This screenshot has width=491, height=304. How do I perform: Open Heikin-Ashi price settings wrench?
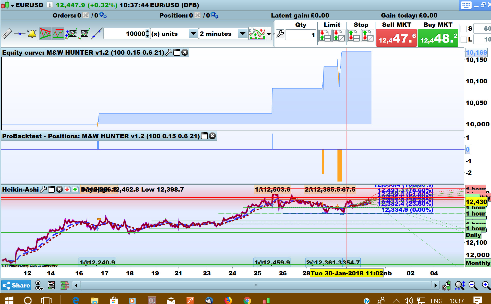pos(44,189)
